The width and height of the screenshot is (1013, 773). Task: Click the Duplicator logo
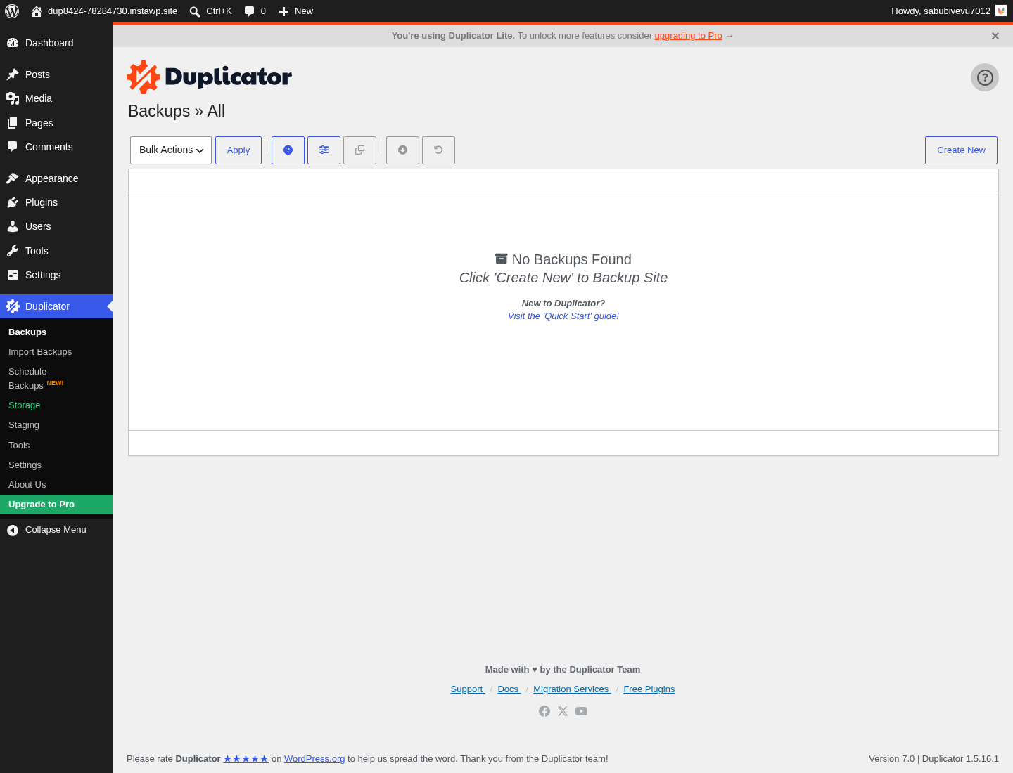click(x=209, y=77)
